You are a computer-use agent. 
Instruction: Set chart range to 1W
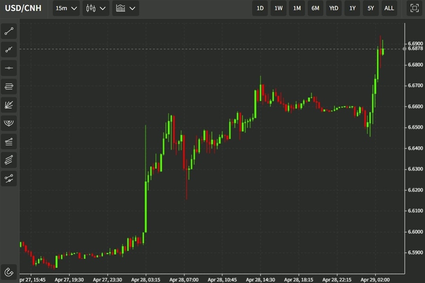(x=278, y=8)
